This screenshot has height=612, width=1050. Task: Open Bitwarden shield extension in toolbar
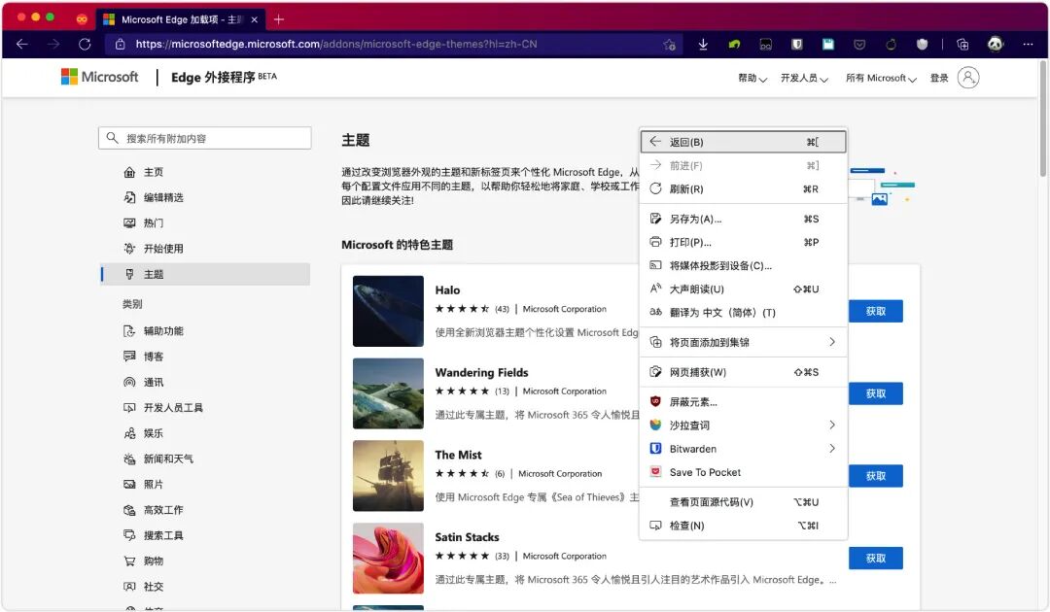click(797, 44)
